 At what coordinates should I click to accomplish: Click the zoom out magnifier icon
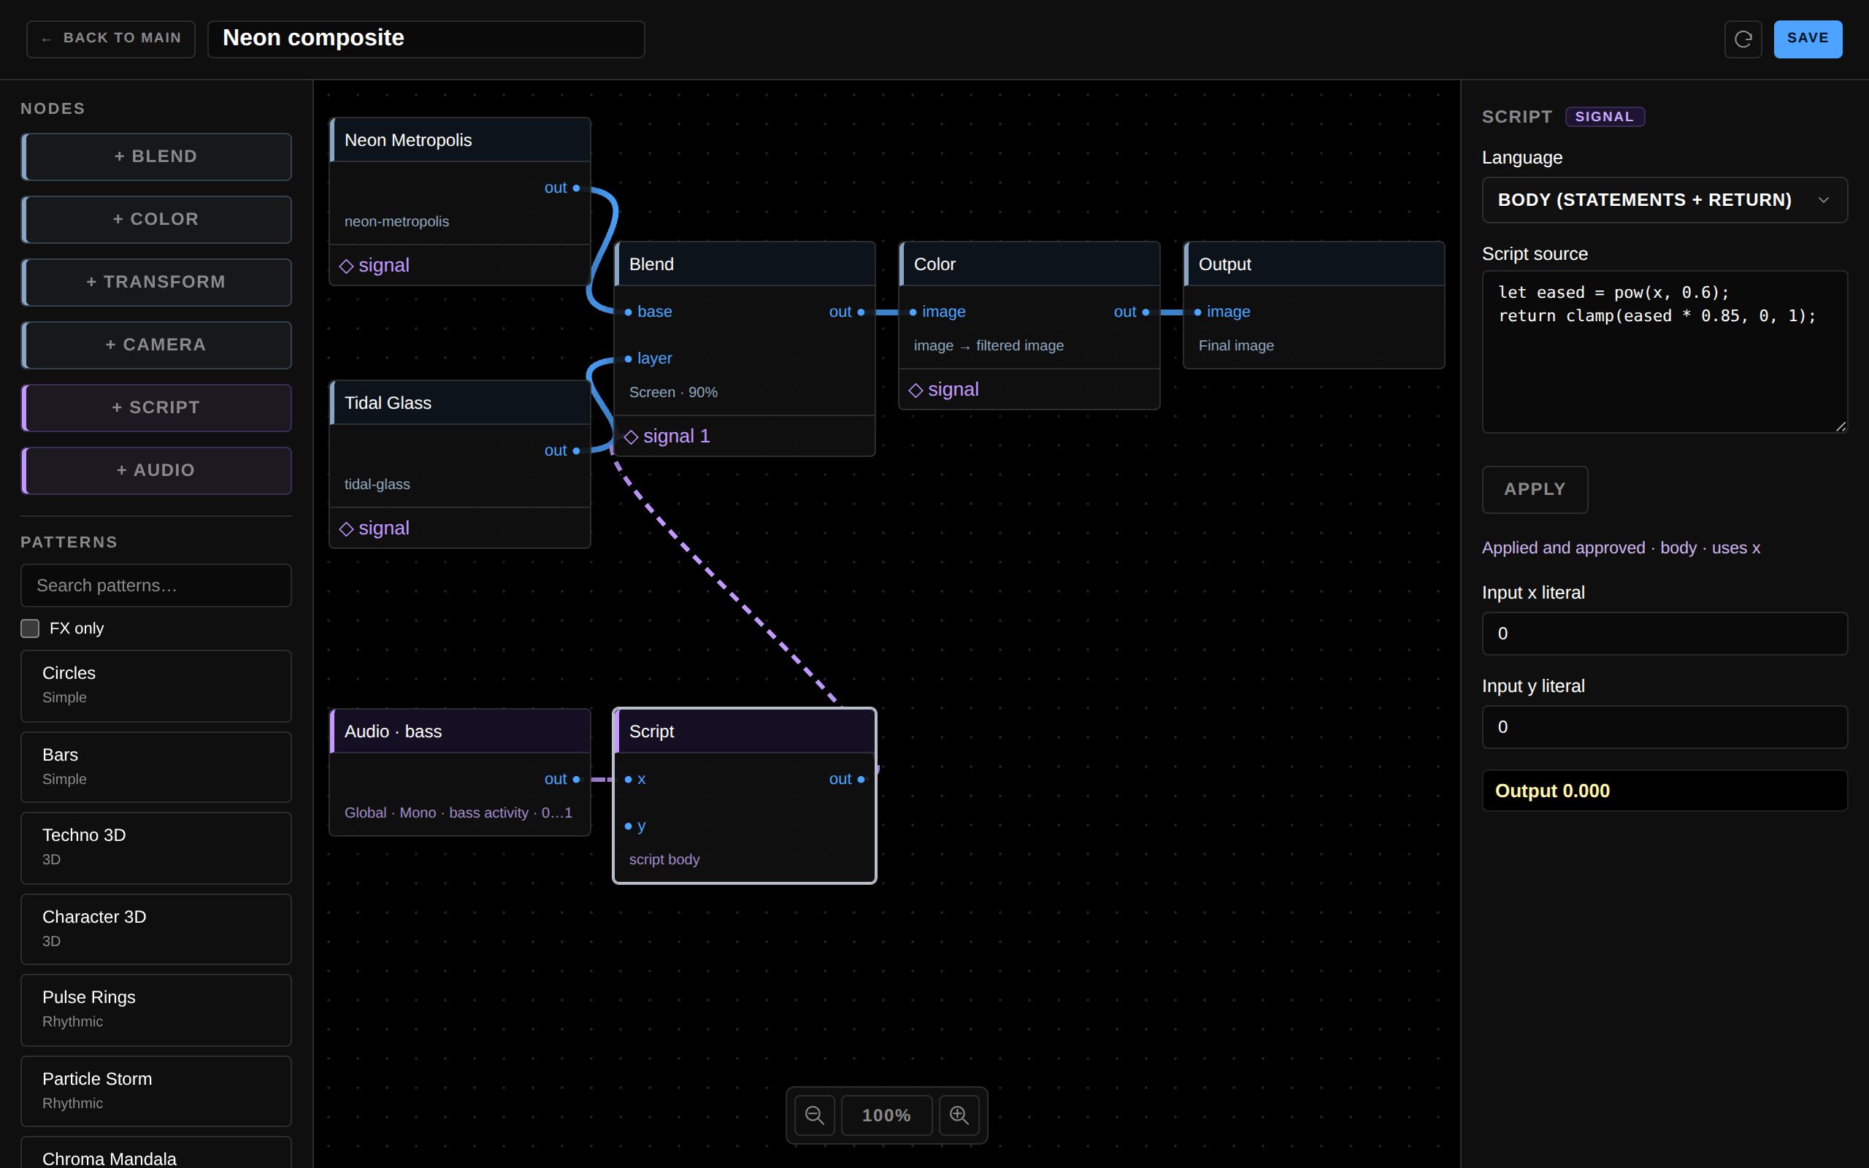[x=814, y=1115]
